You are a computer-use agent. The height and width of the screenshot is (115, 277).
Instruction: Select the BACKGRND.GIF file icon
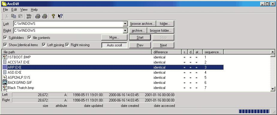[5, 83]
